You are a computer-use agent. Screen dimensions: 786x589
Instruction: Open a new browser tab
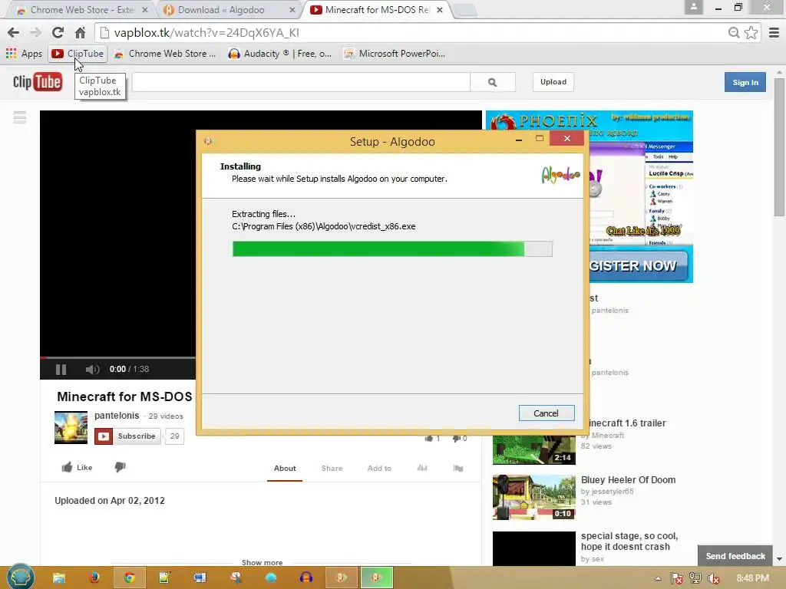coord(464,10)
